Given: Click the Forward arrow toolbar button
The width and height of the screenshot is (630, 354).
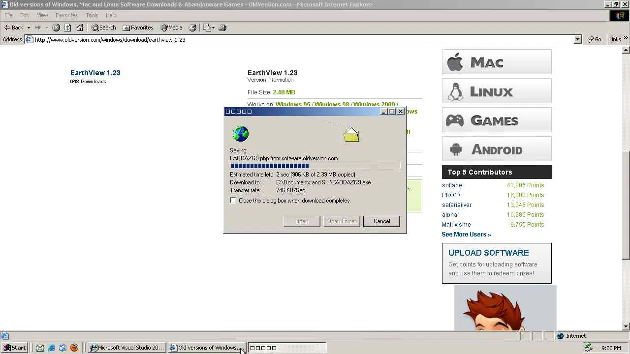Looking at the screenshot, I should click(x=38, y=28).
